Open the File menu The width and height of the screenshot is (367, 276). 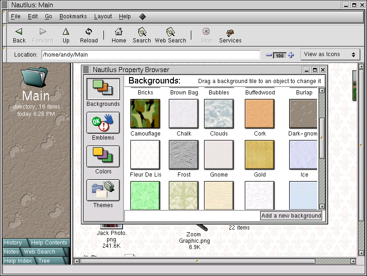pos(16,16)
